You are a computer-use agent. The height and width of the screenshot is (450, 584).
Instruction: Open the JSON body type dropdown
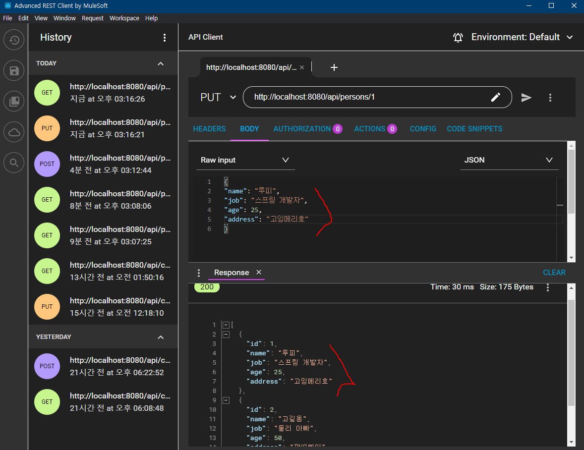pos(509,160)
